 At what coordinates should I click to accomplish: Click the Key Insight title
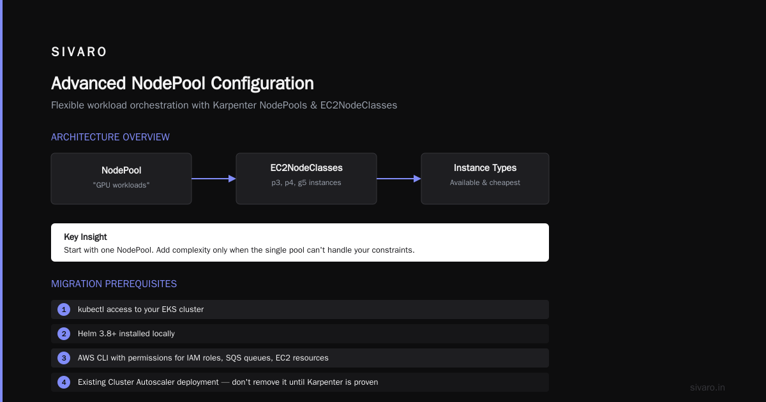coord(86,237)
